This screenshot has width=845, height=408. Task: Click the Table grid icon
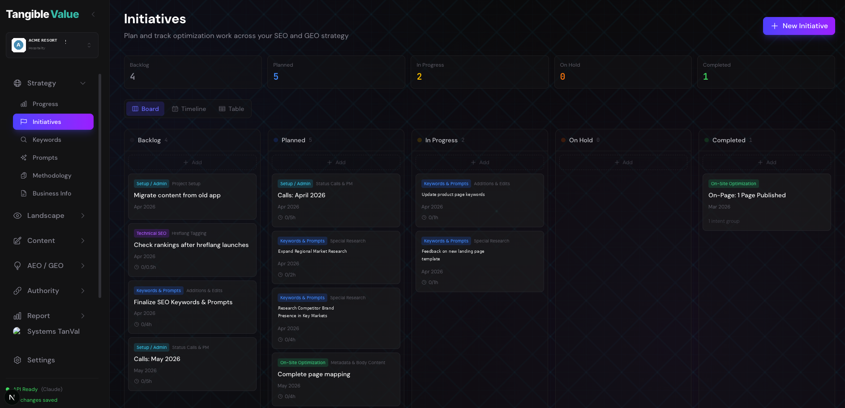tap(222, 109)
